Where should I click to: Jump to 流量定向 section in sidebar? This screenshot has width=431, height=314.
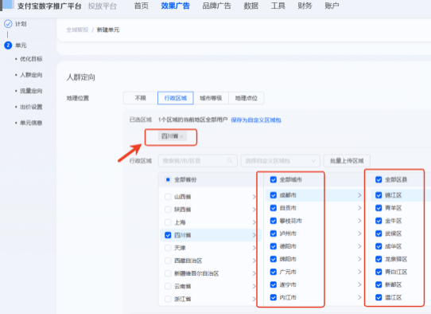click(31, 91)
